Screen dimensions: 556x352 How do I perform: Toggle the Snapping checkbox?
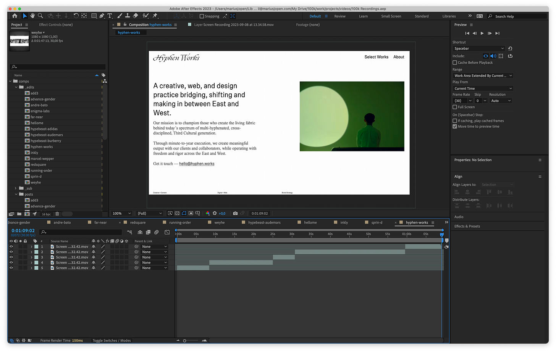click(202, 16)
